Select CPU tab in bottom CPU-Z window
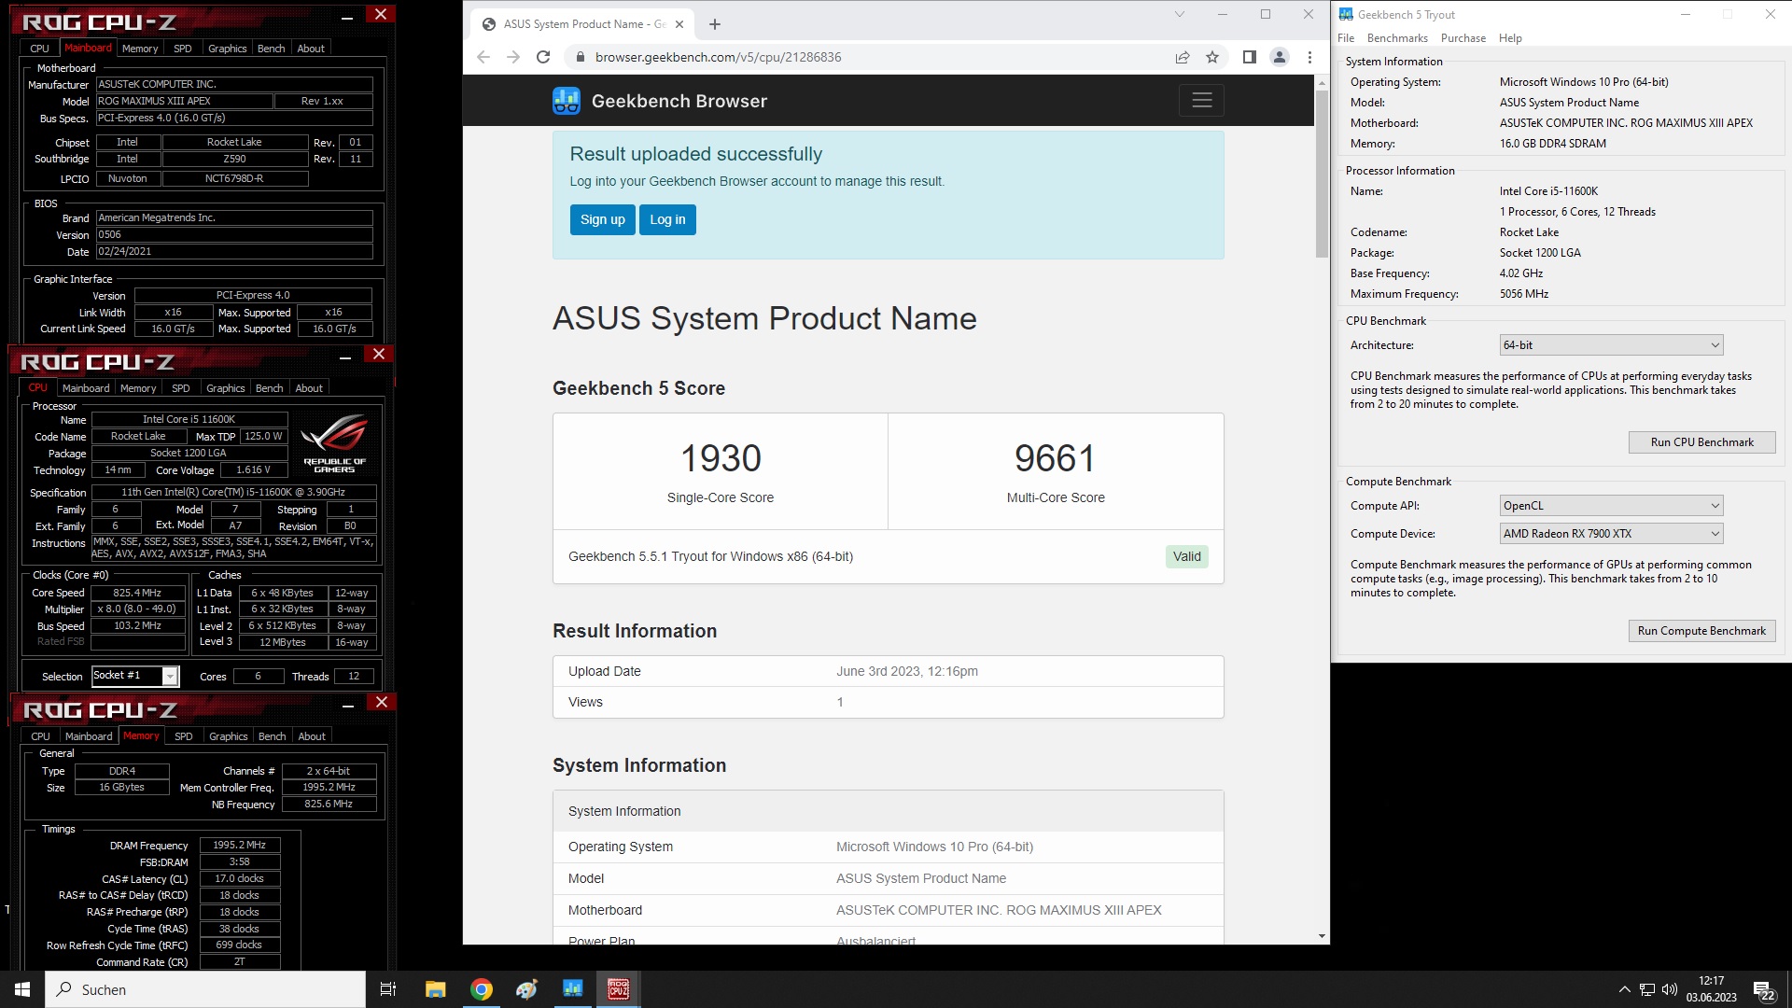Screen dimensions: 1792x1008 tap(41, 736)
